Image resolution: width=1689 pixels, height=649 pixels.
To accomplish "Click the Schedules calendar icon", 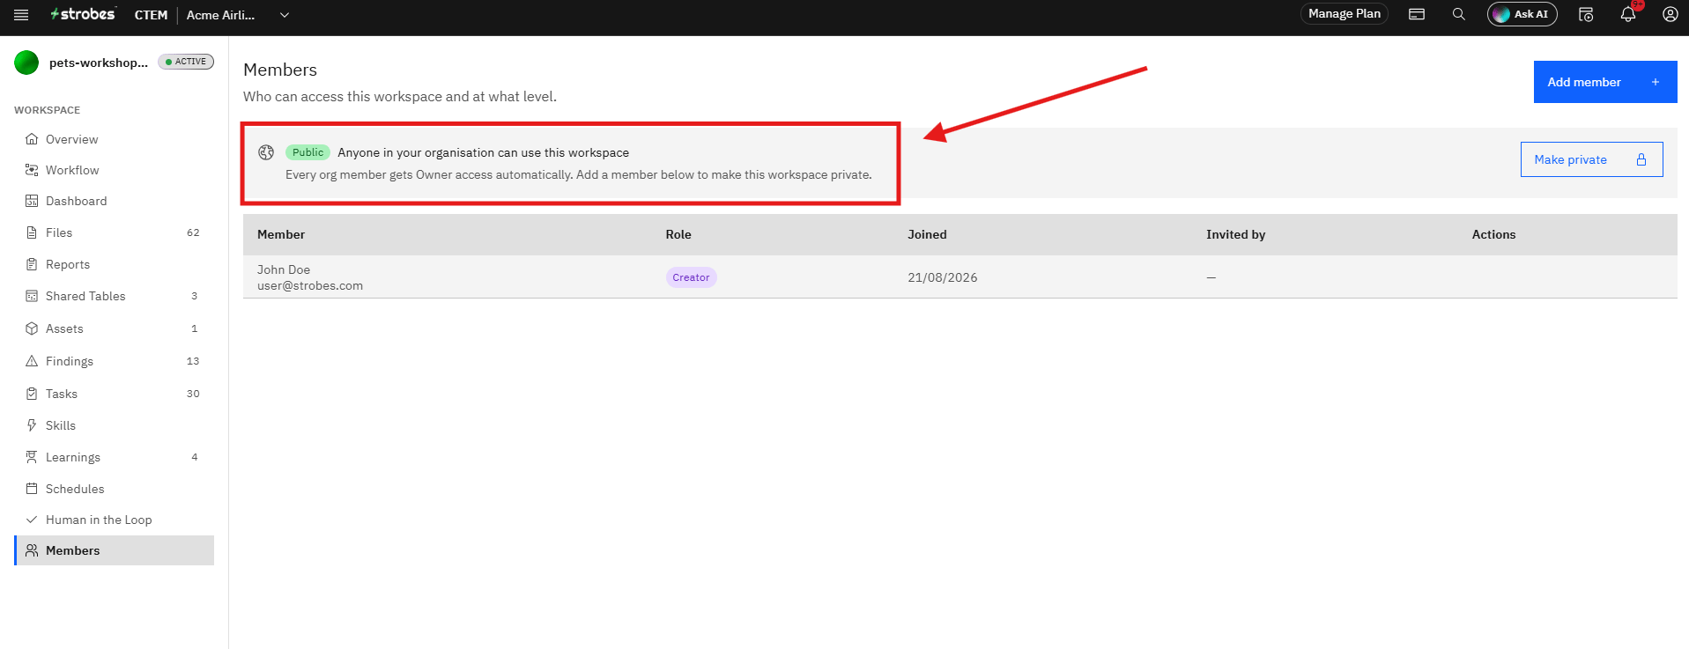I will pos(32,489).
